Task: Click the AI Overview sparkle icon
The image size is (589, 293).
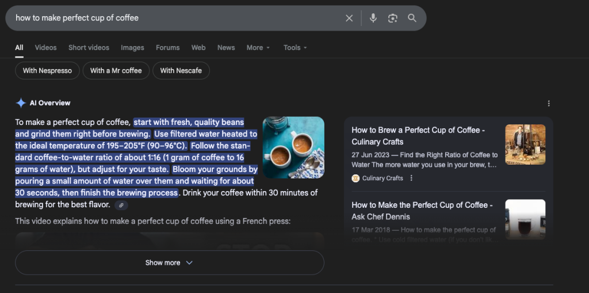Action: click(21, 103)
